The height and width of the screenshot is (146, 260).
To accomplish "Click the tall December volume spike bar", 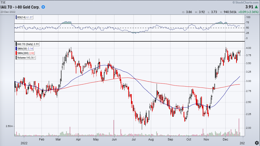I will click(x=239, y=127).
